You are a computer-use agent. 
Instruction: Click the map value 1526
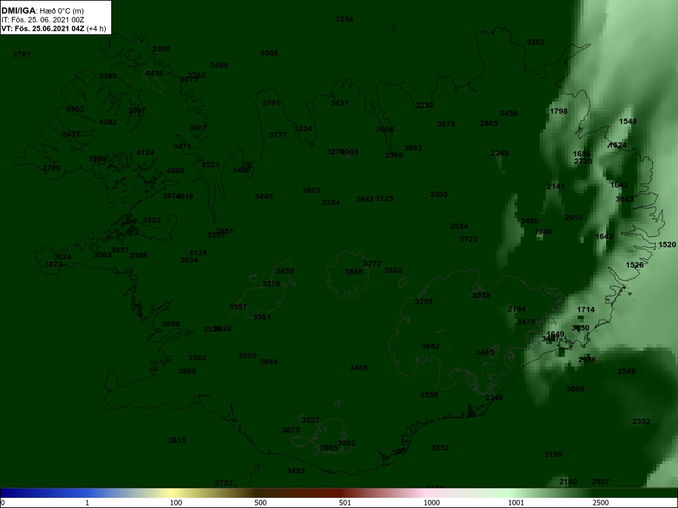pos(635,265)
